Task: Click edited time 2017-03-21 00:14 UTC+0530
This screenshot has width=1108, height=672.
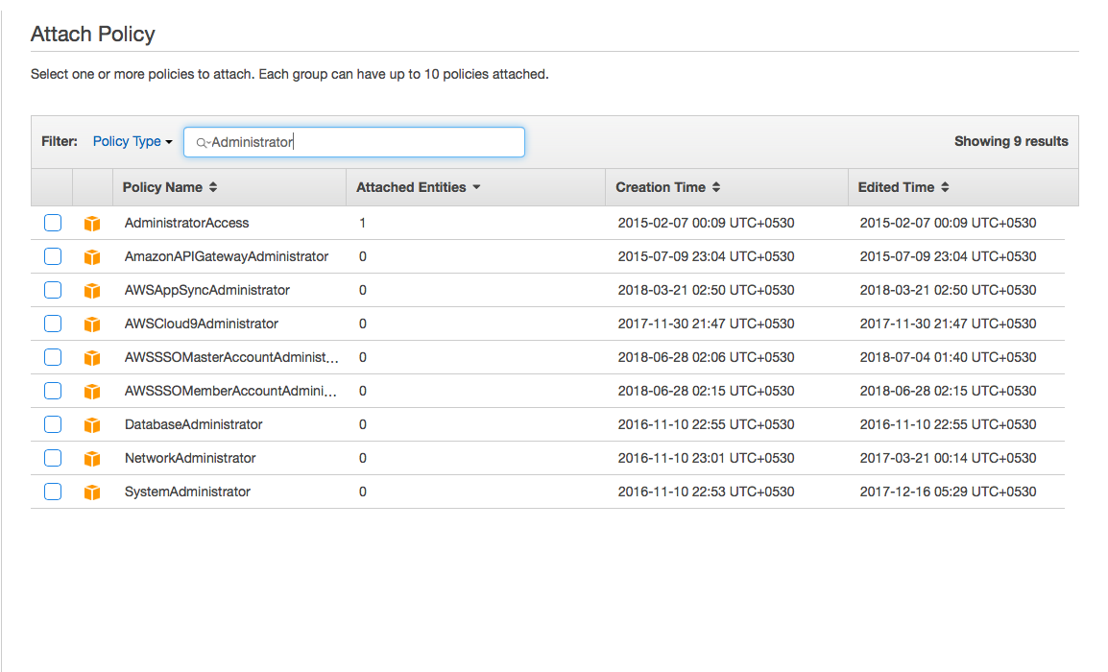Action: pyautogui.click(x=948, y=458)
